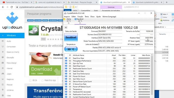Open the Tema menu
The height and width of the screenshot is (98, 174).
point(87,17)
